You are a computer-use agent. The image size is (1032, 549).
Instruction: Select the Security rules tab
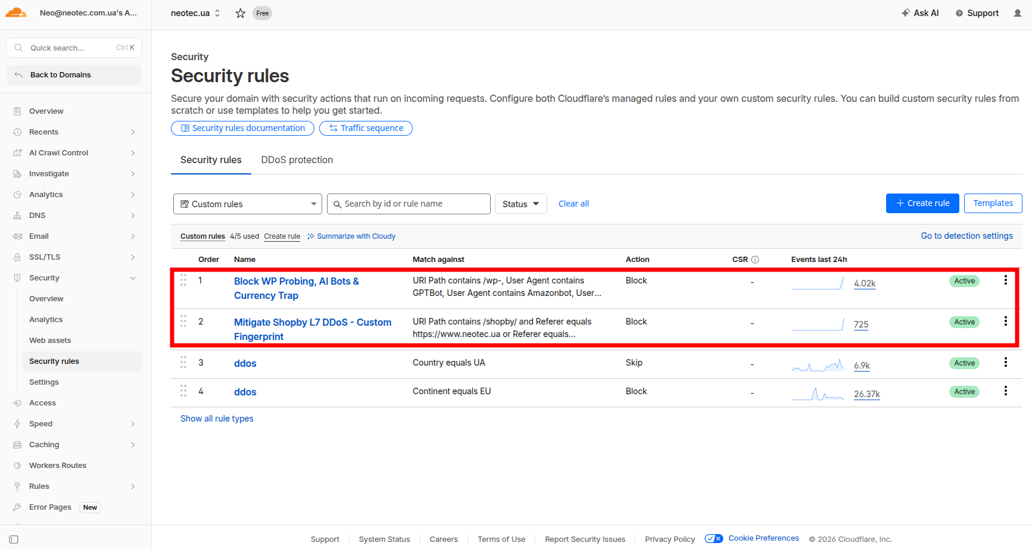[x=211, y=160]
